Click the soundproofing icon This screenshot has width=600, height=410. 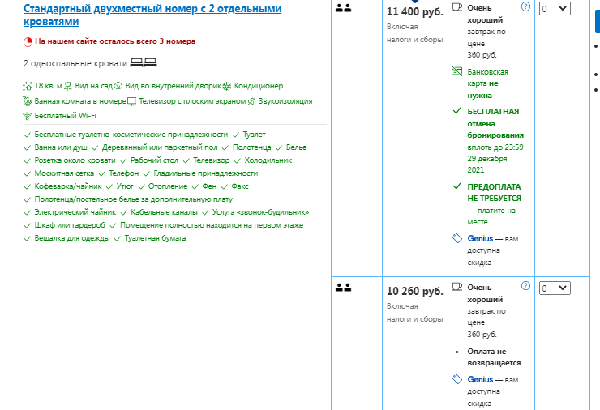coord(251,101)
